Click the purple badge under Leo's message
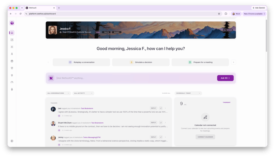 point(59,116)
